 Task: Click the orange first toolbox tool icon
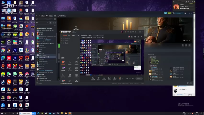pyautogui.click(x=63, y=62)
